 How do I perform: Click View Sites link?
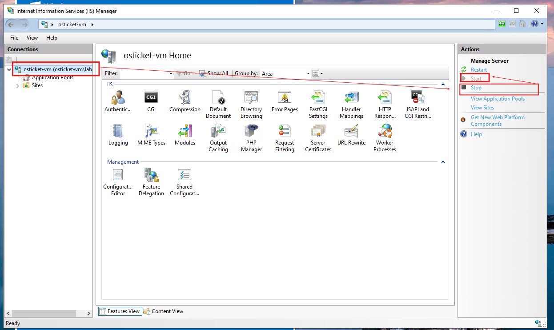pyautogui.click(x=482, y=108)
